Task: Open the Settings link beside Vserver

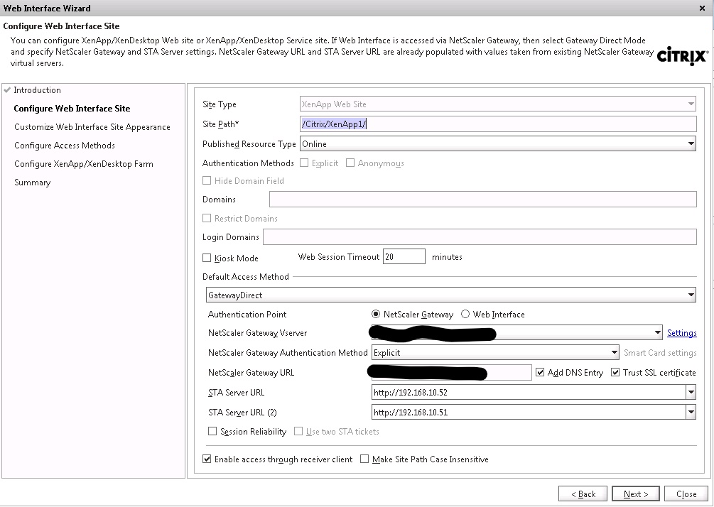Action: coord(681,333)
